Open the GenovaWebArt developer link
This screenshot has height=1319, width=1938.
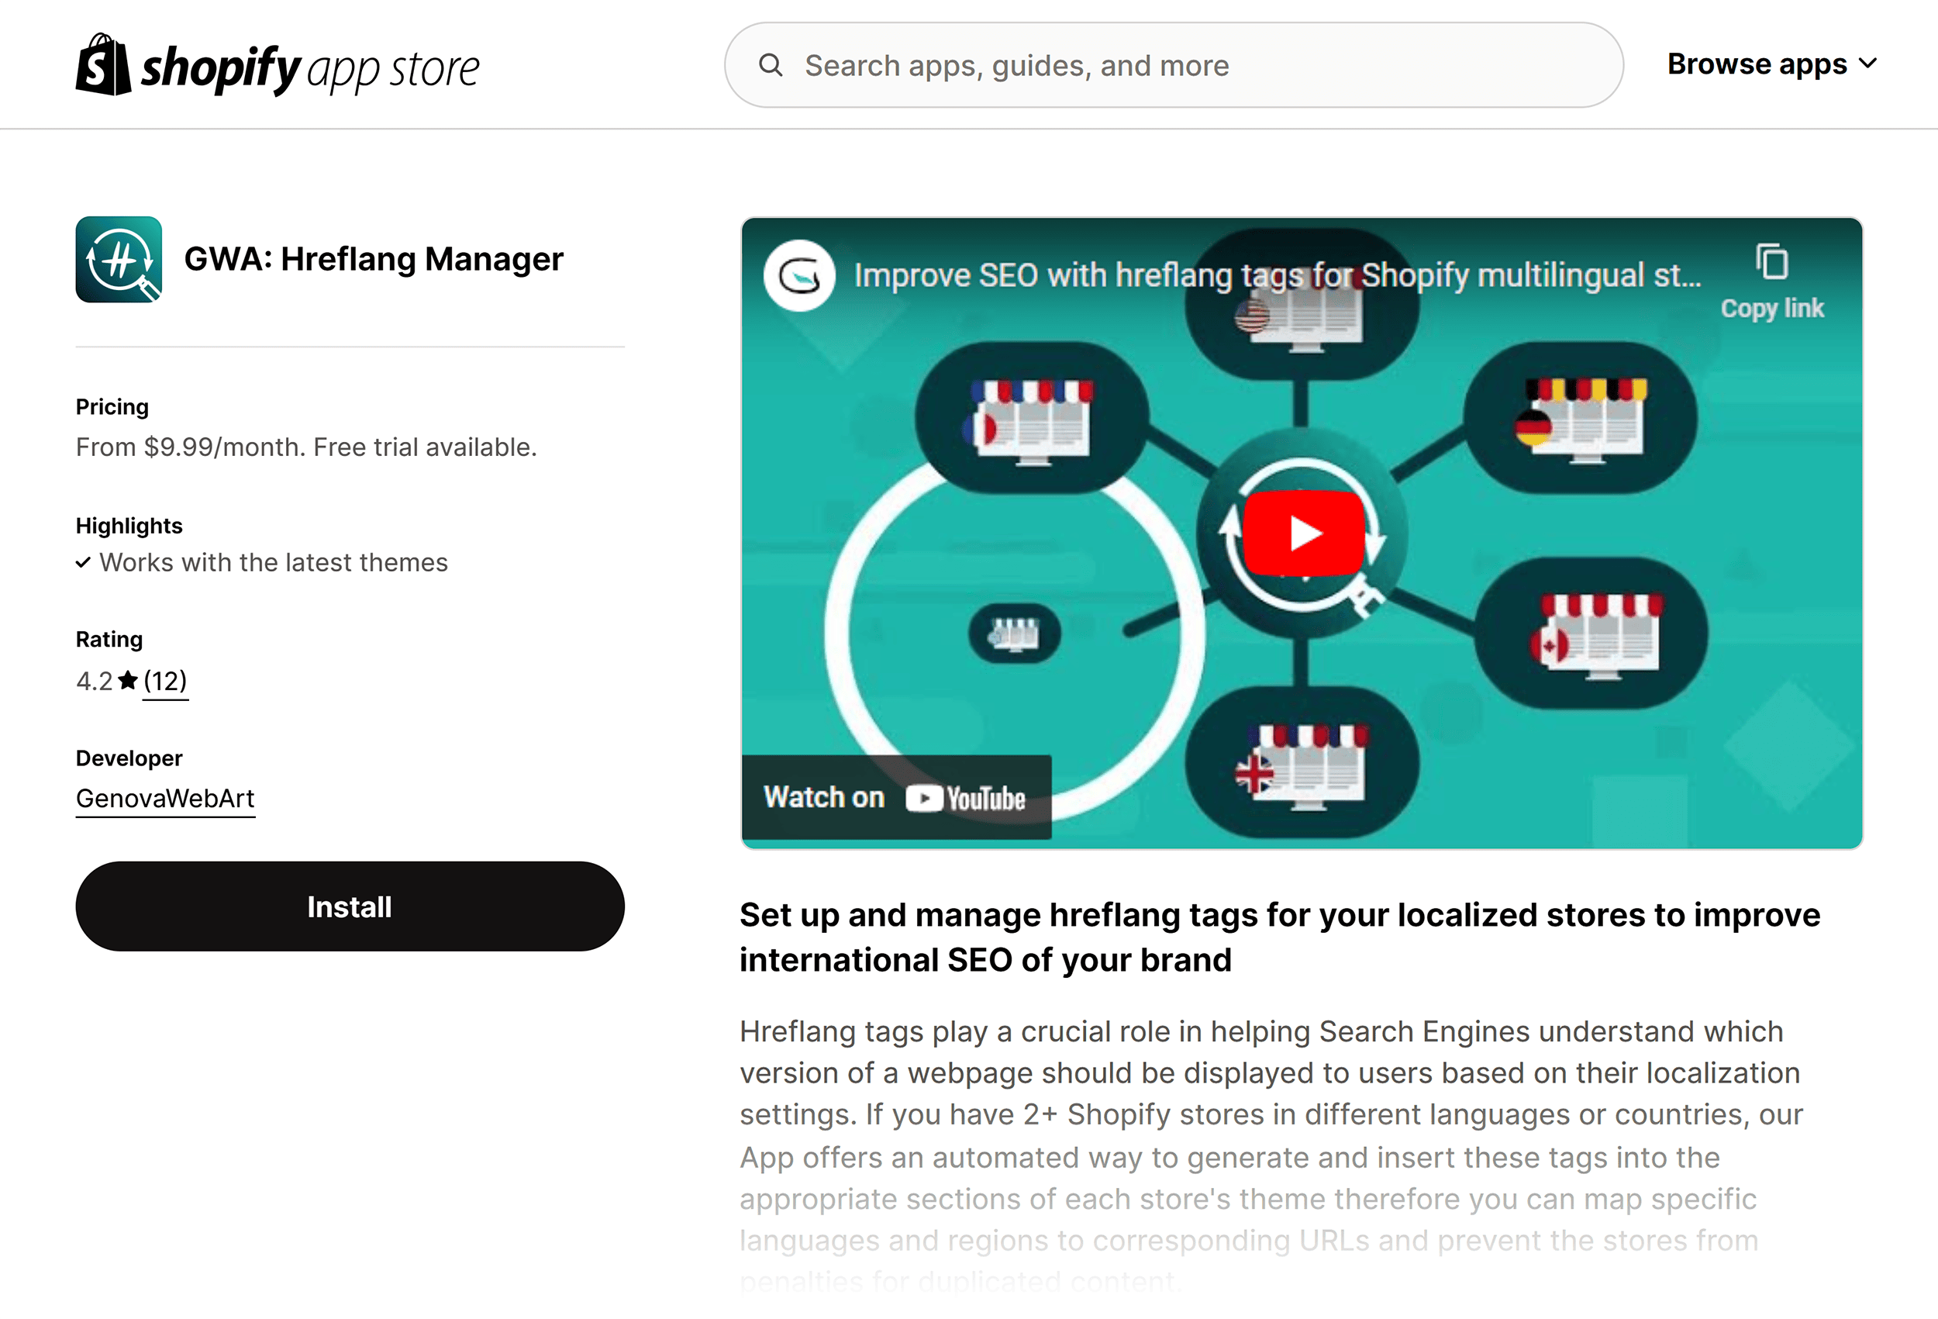[165, 799]
